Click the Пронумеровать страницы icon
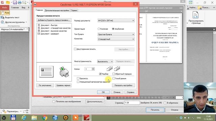 coord(196,15)
